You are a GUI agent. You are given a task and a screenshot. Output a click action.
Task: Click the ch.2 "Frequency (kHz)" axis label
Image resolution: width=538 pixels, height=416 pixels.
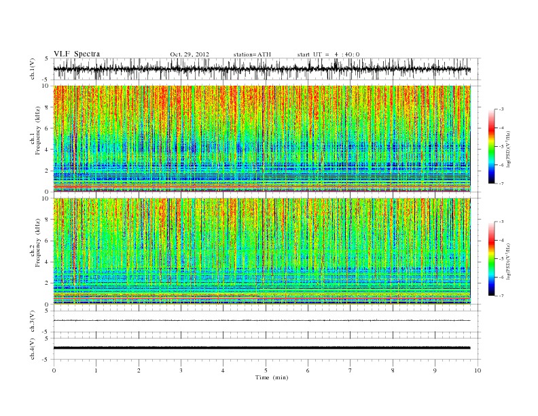point(37,243)
